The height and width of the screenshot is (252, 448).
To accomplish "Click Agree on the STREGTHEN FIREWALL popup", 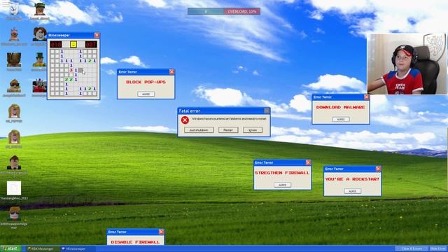I will click(283, 185).
